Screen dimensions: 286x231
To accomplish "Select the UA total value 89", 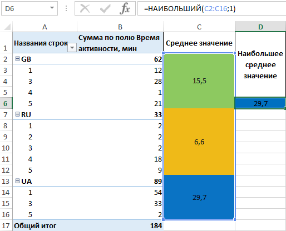I will click(158, 181).
